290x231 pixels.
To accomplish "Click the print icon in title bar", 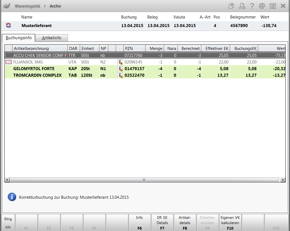I will [242, 6].
